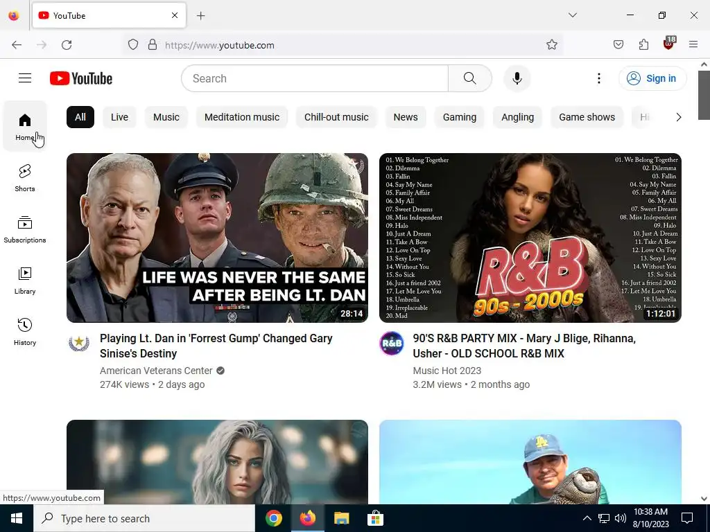Image resolution: width=710 pixels, height=532 pixels.
Task: Select the Live filter chip
Action: click(x=119, y=117)
